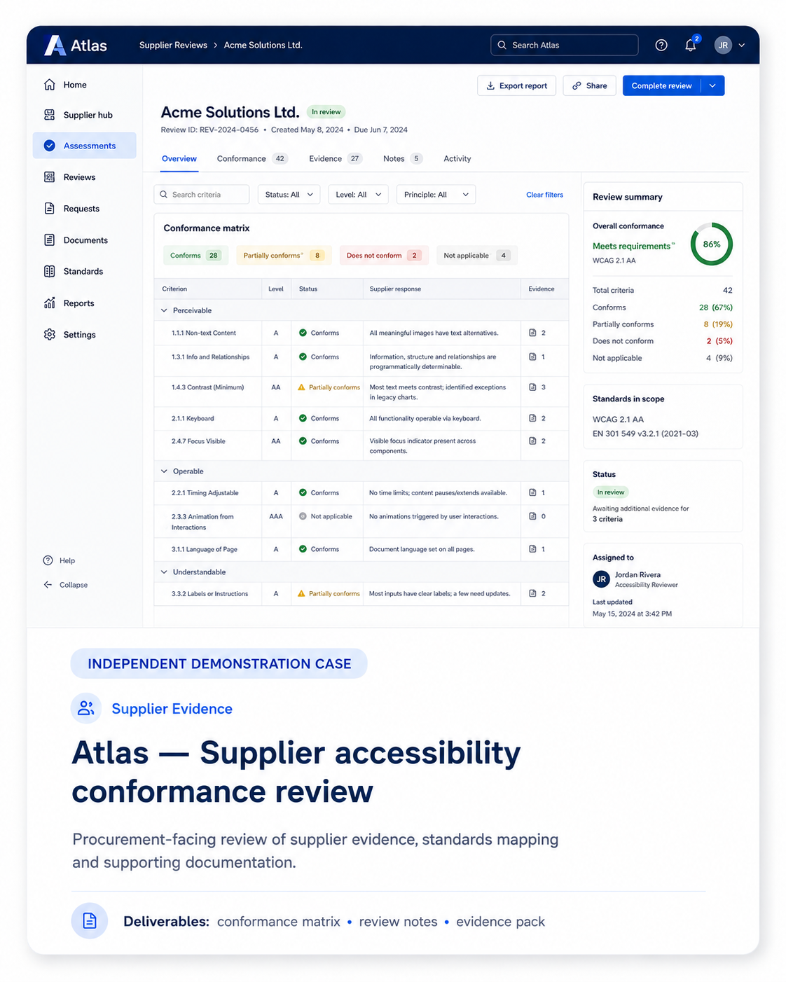Select the 3.1.1 Language of Page row
786x982 pixels.
point(361,549)
